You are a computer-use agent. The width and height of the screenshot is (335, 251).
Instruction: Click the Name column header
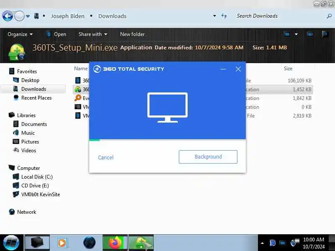point(81,69)
